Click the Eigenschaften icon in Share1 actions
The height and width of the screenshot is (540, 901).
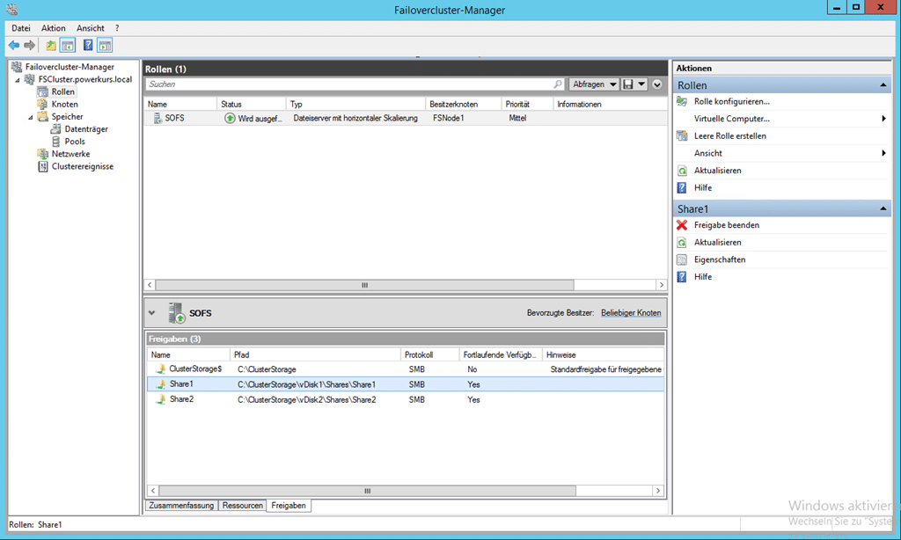pos(682,259)
